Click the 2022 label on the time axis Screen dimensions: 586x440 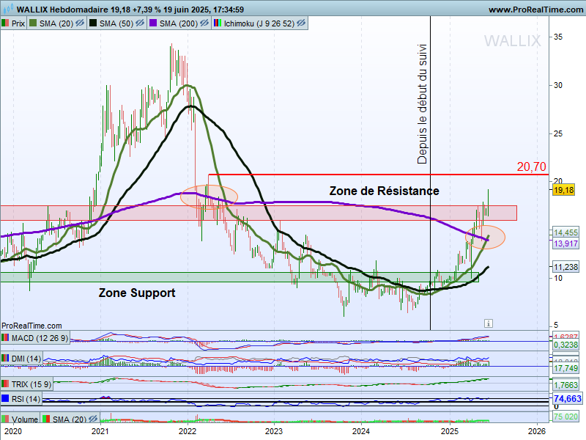click(x=188, y=431)
